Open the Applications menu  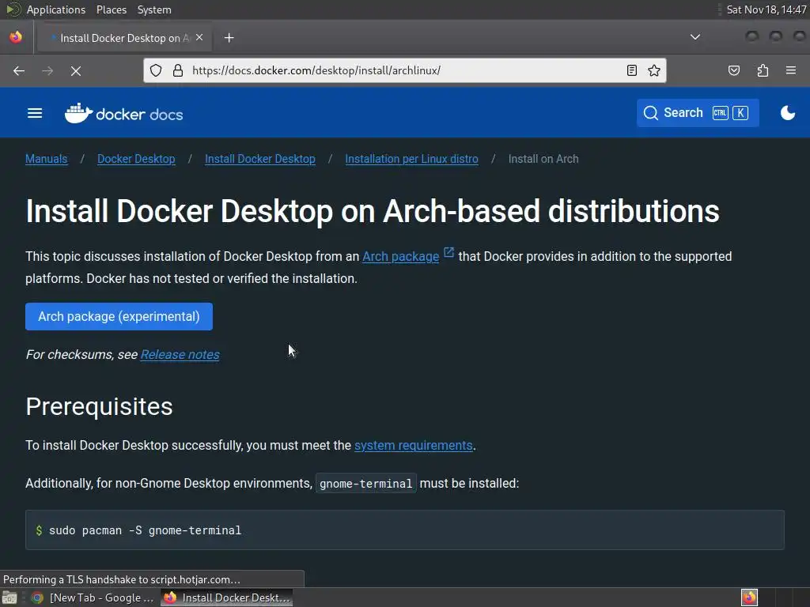point(56,9)
